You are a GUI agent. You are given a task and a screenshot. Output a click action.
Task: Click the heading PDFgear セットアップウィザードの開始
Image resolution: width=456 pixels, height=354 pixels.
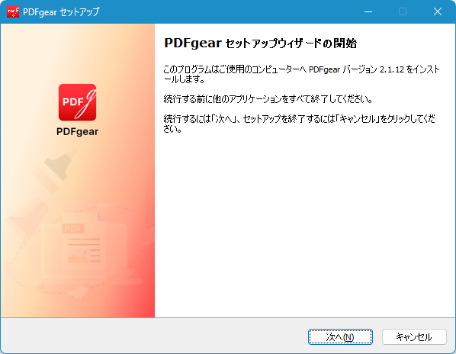click(260, 43)
